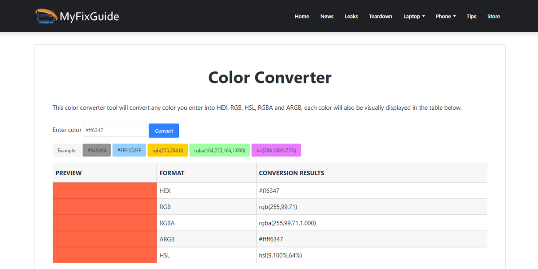Click the Convert button
This screenshot has height=269, width=538.
click(164, 130)
